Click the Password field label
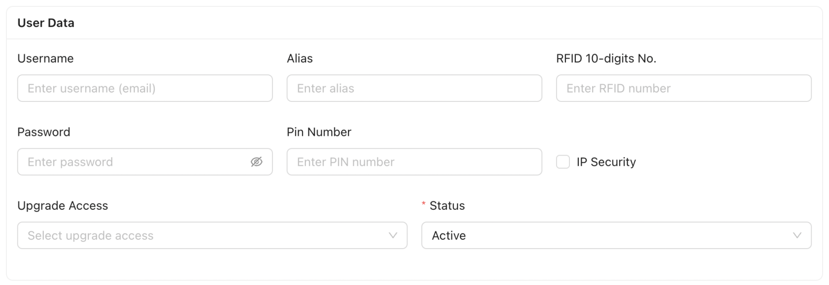This screenshot has width=829, height=285. pos(43,132)
